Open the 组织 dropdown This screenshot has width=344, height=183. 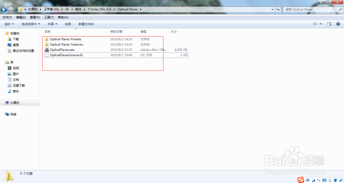(9, 24)
